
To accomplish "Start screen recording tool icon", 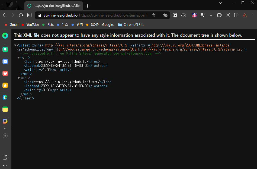I will [x=219, y=15].
